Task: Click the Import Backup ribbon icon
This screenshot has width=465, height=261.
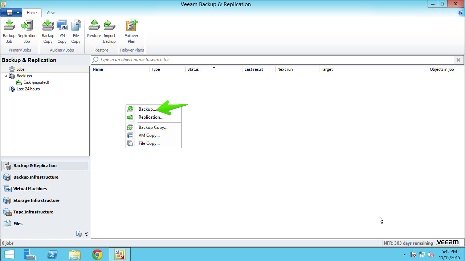Action: [109, 32]
